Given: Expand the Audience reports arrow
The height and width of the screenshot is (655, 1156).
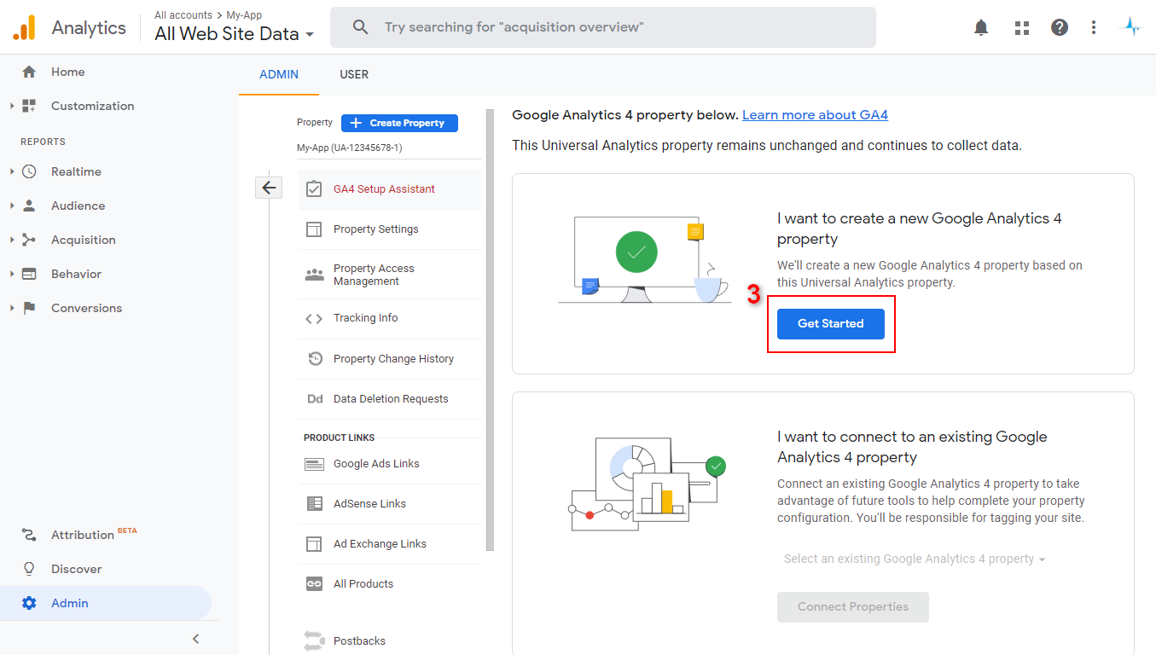Looking at the screenshot, I should [12, 206].
